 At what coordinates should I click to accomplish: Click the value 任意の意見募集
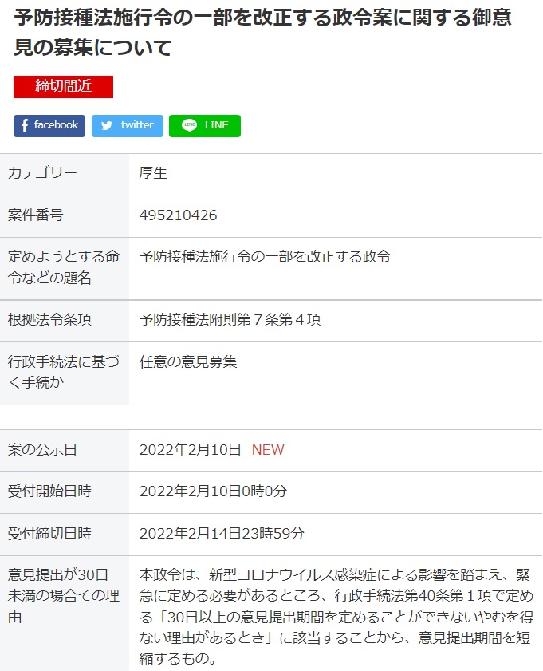[188, 362]
